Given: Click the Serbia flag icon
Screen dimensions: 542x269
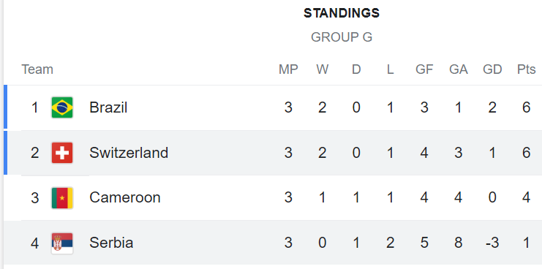Looking at the screenshot, I should tap(62, 243).
